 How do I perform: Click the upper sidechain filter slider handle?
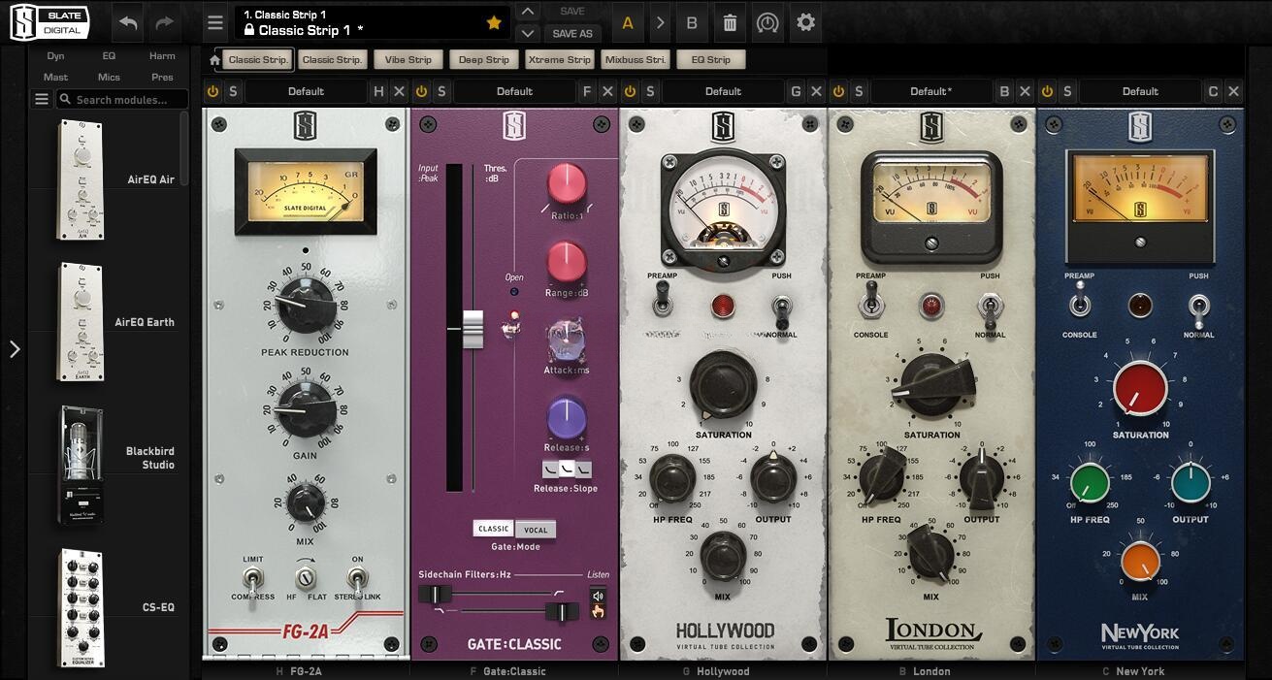(436, 594)
